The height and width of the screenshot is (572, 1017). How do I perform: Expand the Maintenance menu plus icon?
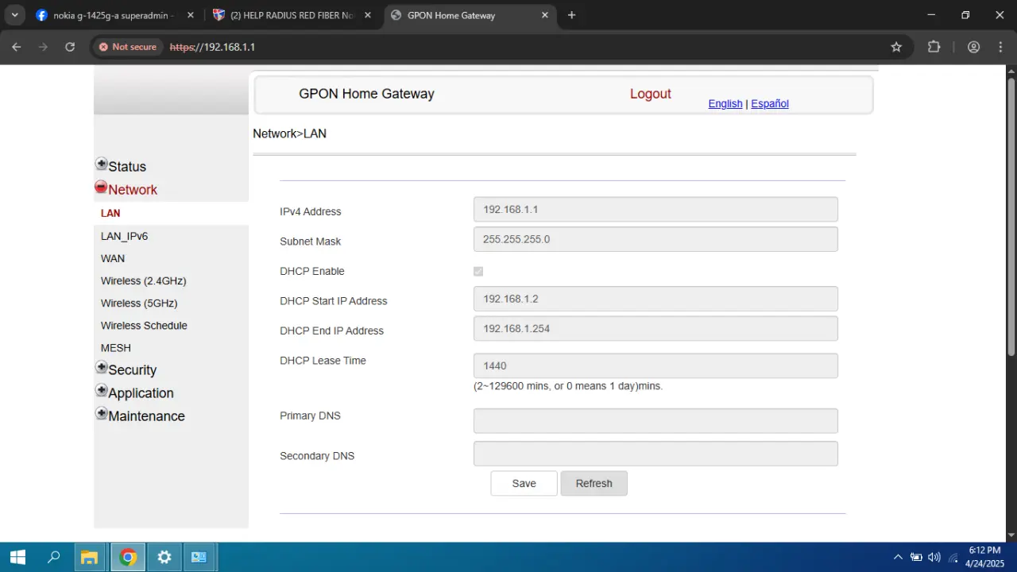coord(101,414)
